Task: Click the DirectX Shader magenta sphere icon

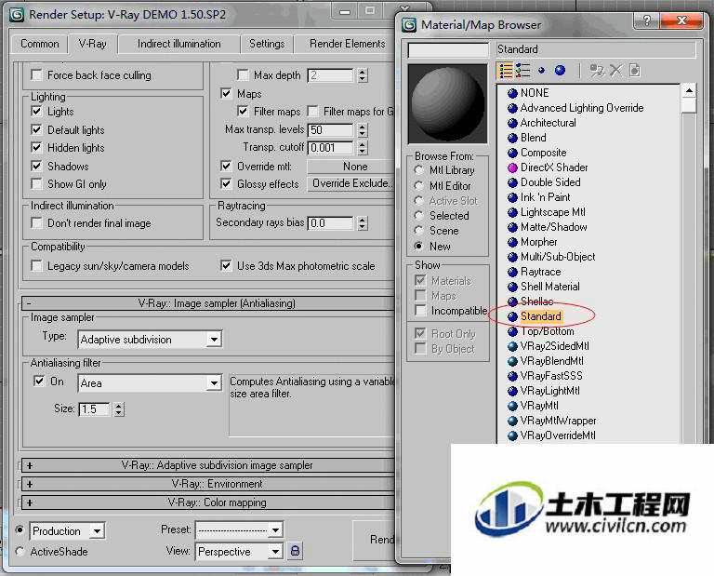Action: point(512,167)
